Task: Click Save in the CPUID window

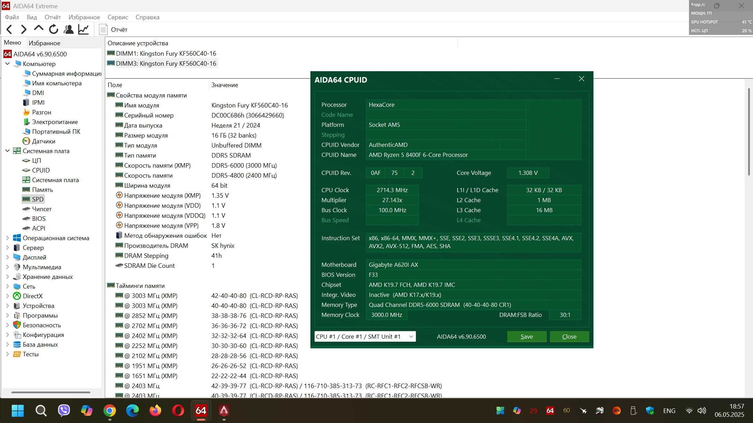Action: click(x=527, y=336)
